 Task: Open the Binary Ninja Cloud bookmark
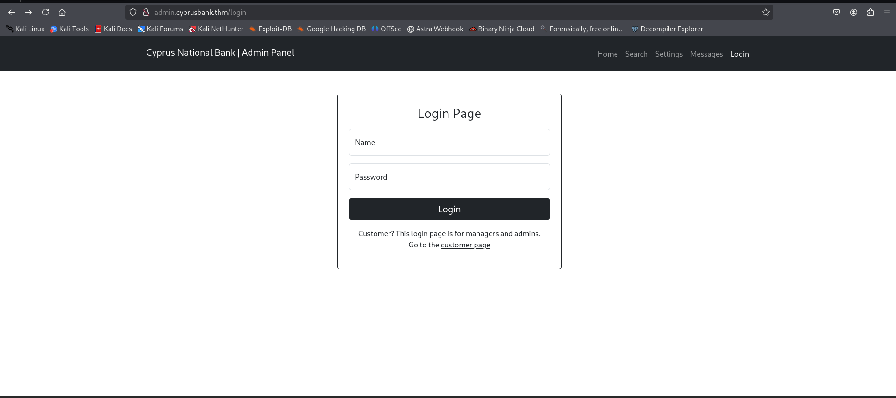(x=502, y=29)
